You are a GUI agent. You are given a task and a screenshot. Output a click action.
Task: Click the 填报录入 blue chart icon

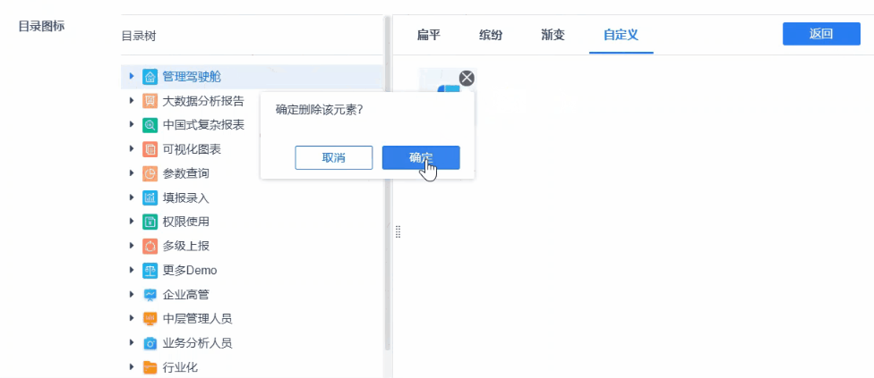(150, 197)
